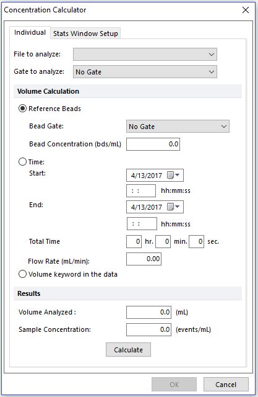This screenshot has width=258, height=397.
Task: Click the Flow Rate input field
Action: coord(144,259)
